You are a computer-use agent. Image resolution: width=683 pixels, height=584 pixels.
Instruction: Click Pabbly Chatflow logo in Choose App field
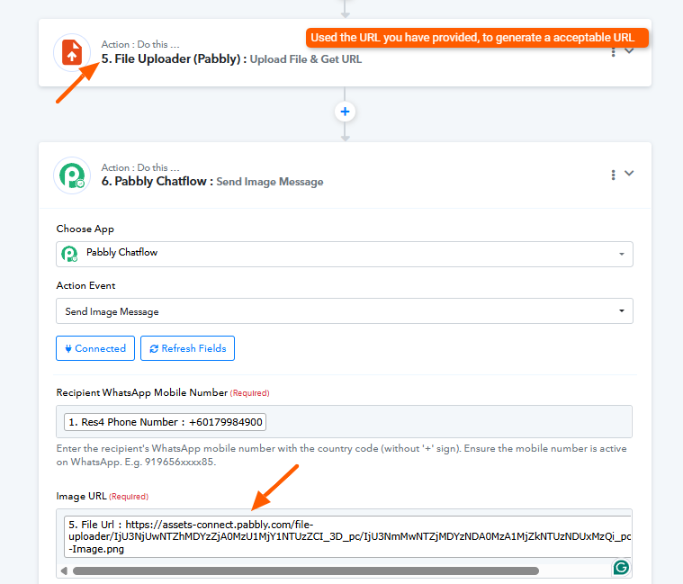(x=69, y=254)
